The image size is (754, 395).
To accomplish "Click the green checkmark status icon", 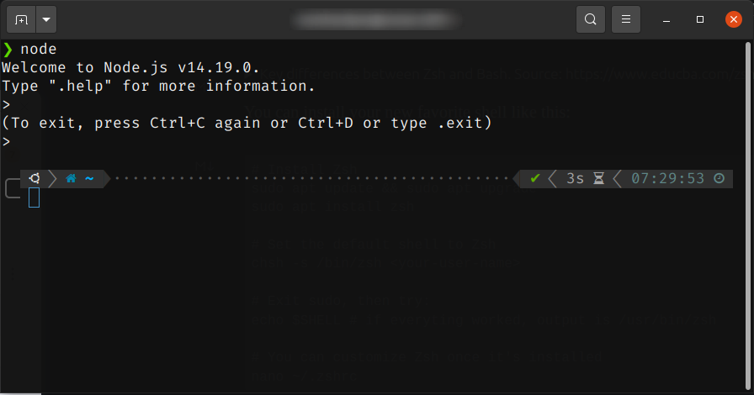I will pos(534,179).
